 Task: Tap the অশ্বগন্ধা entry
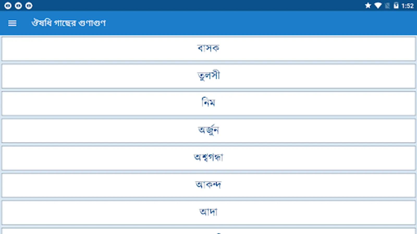pyautogui.click(x=208, y=158)
